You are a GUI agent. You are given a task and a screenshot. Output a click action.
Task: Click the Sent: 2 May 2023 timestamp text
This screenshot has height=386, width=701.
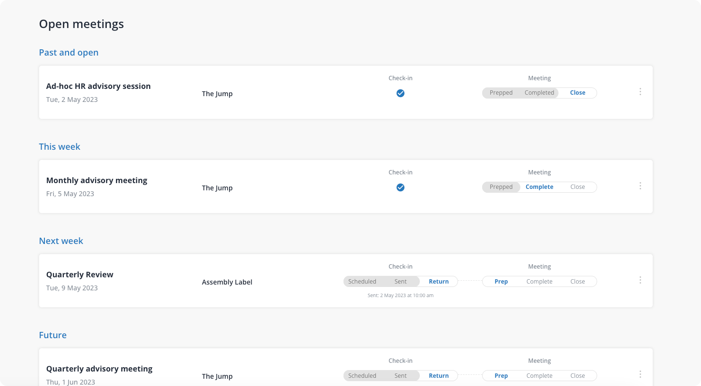(x=400, y=295)
